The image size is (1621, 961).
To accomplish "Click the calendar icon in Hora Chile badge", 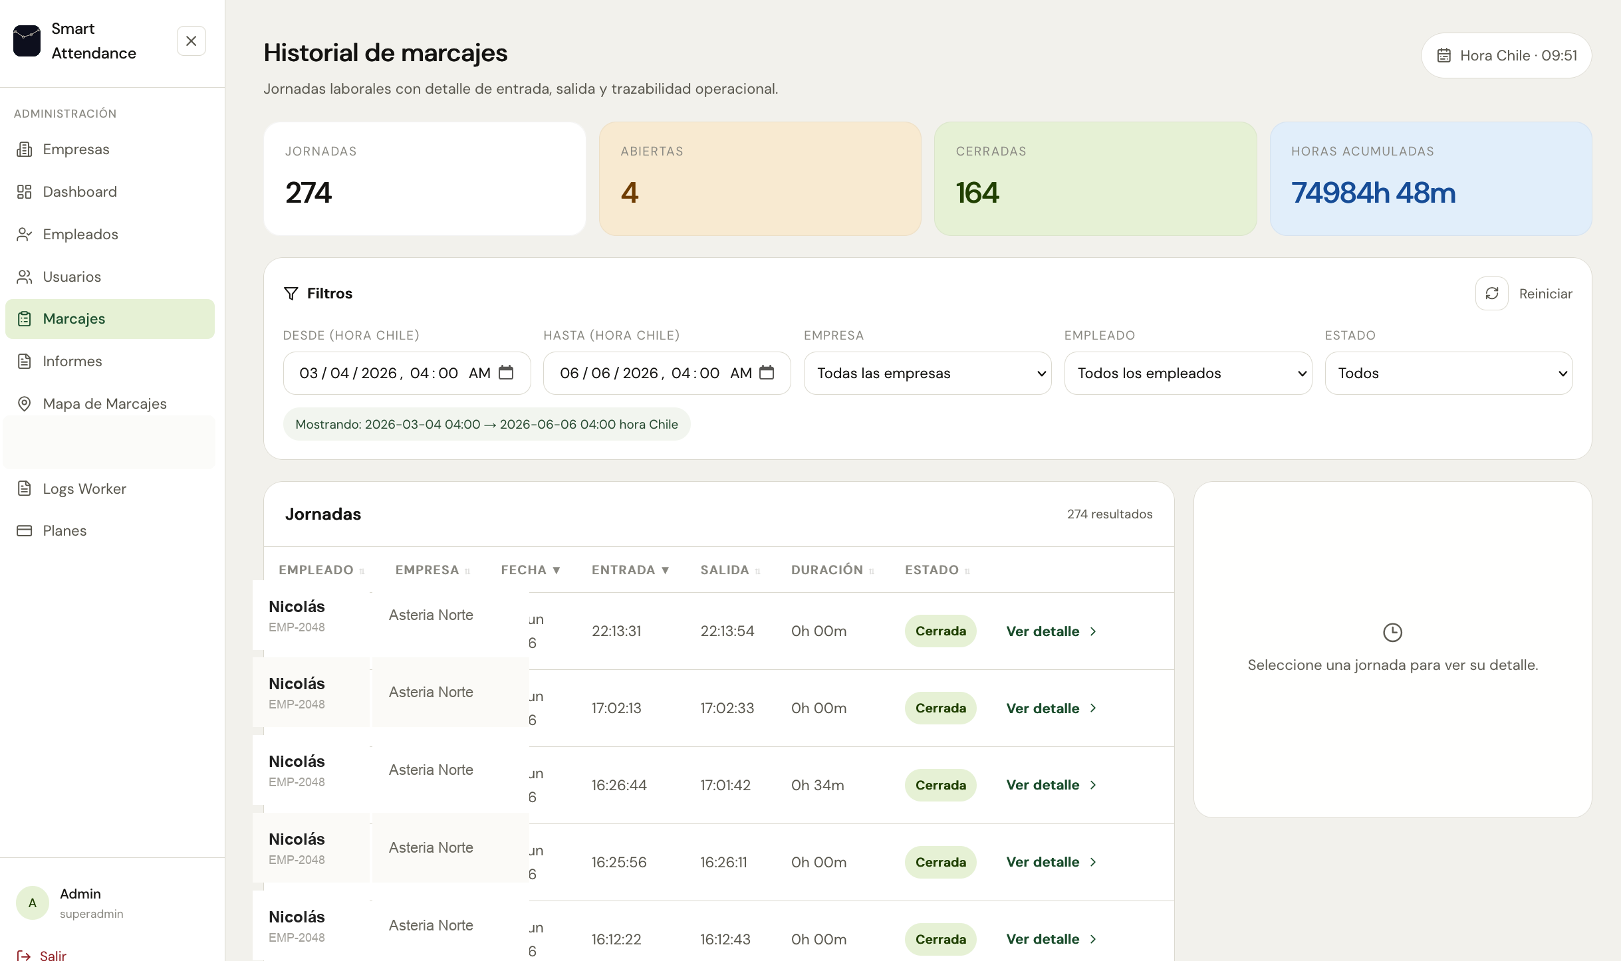I will click(x=1444, y=56).
